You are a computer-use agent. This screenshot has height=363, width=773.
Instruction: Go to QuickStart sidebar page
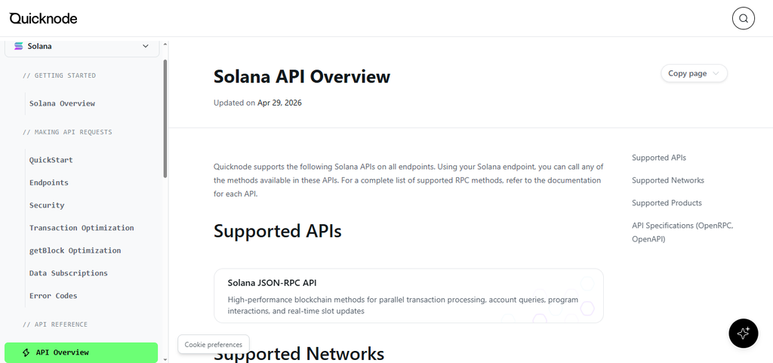[51, 160]
